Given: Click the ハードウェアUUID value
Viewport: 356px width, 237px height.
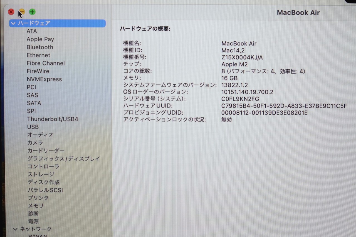Looking at the screenshot, I should 284,106.
